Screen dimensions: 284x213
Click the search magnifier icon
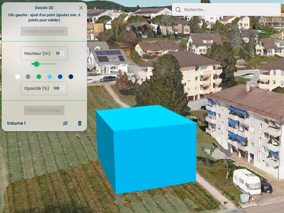click(x=178, y=10)
